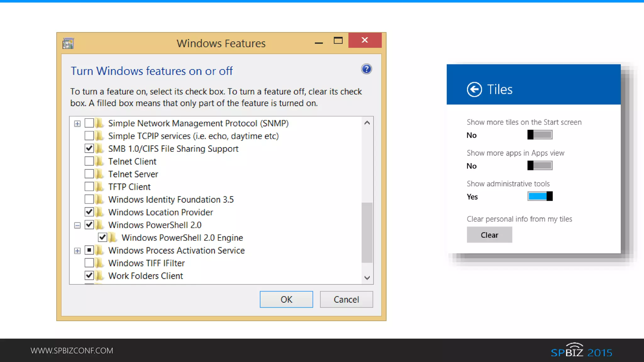Select 'Windows Location Provider' row text
The height and width of the screenshot is (362, 644).
coord(161,212)
